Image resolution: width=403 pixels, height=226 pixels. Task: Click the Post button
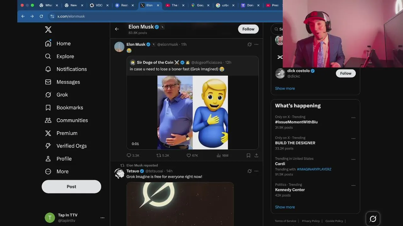click(x=71, y=186)
